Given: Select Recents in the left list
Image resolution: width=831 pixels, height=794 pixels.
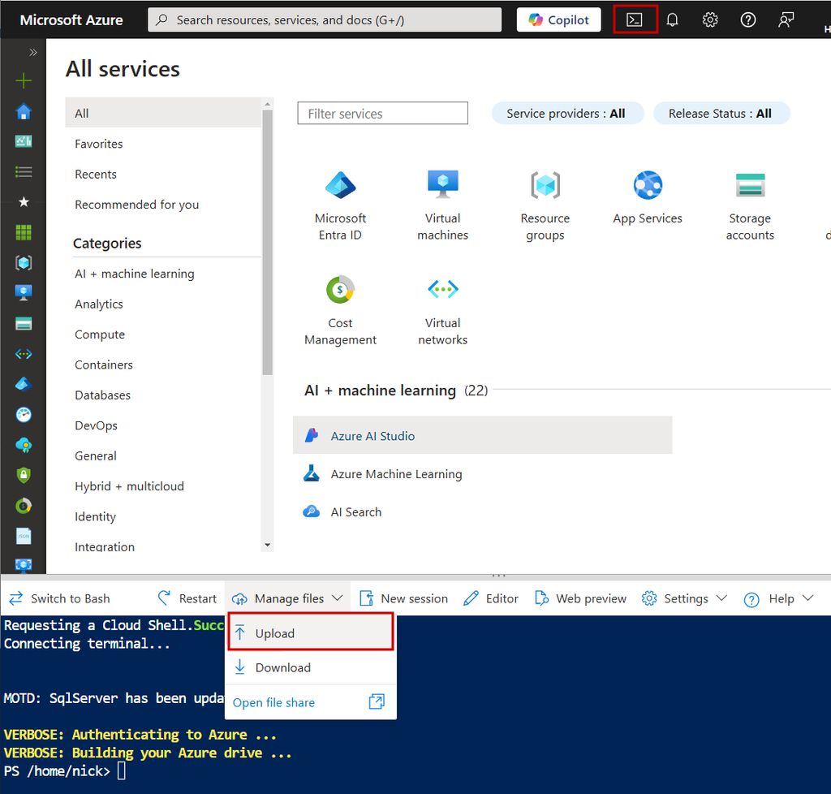Looking at the screenshot, I should (x=96, y=174).
